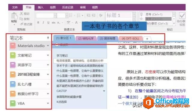Add a new section with + tab

click(x=147, y=39)
